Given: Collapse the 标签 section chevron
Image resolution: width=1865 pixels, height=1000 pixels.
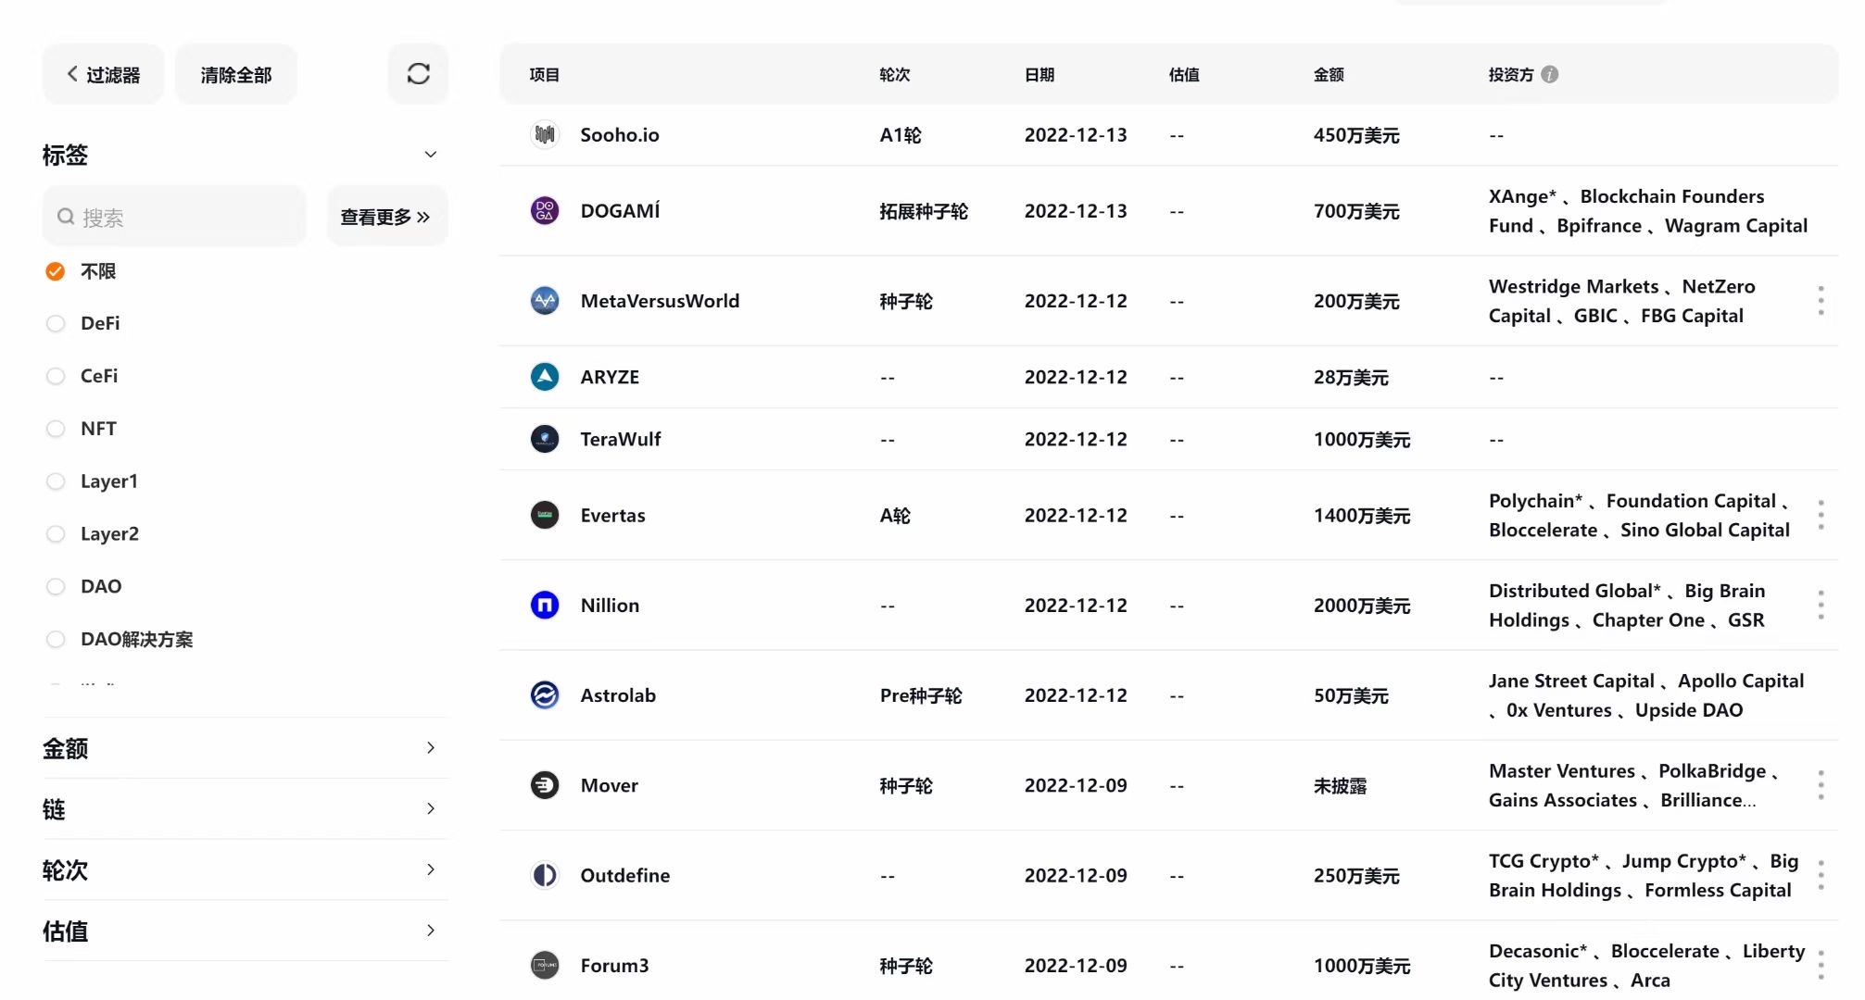Looking at the screenshot, I should (430, 155).
